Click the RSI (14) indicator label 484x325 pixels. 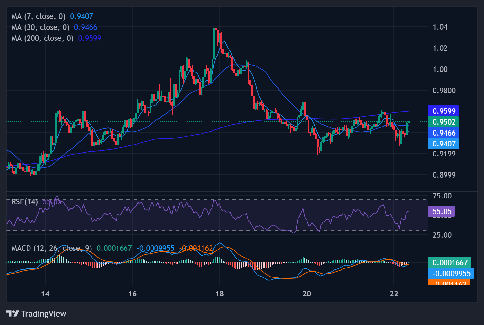24,202
